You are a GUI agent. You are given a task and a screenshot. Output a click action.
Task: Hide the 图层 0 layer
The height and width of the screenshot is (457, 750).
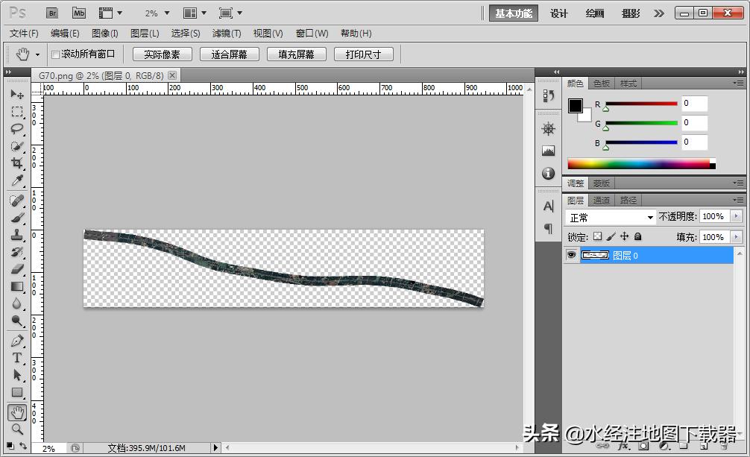pos(571,255)
